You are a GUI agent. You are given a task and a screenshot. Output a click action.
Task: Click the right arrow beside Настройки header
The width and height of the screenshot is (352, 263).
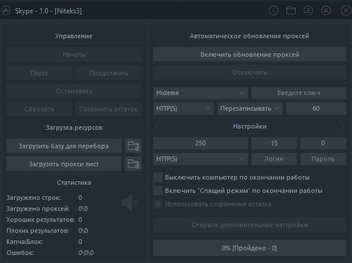click(342, 126)
